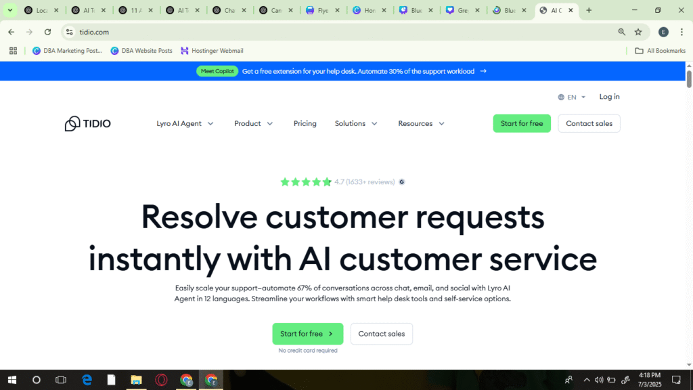Open the taskbar clock showing 4:18 PM
Viewport: 693px width, 390px height.
click(x=650, y=380)
